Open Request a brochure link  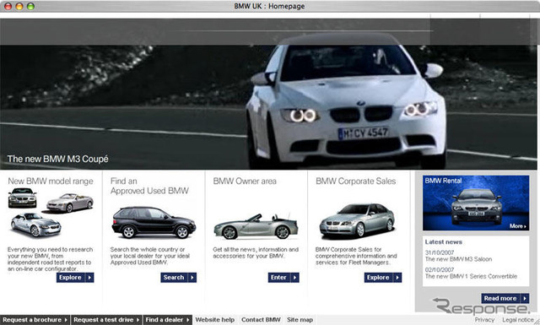tap(35, 320)
